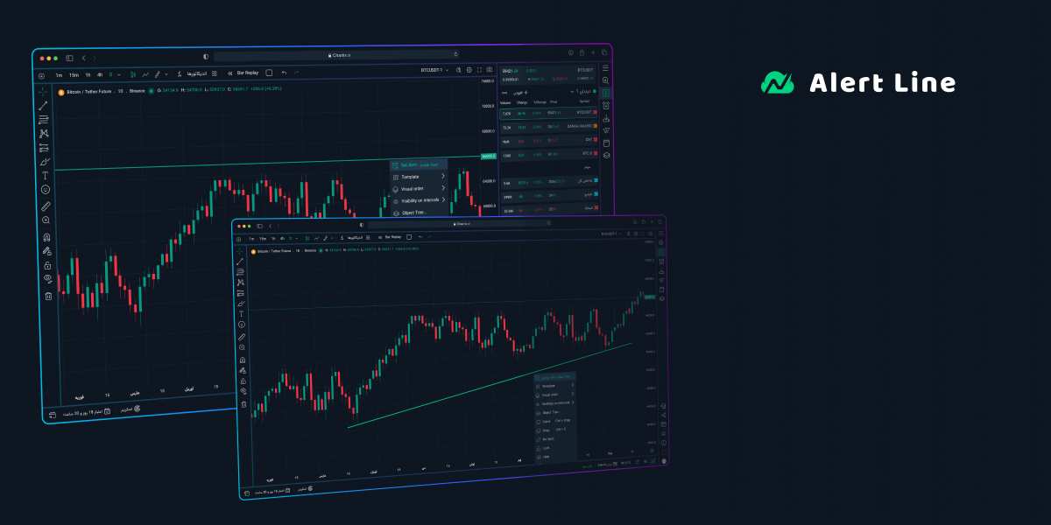1051x525 pixels.
Task: Click the browser back arrow of back window
Action: (83, 58)
